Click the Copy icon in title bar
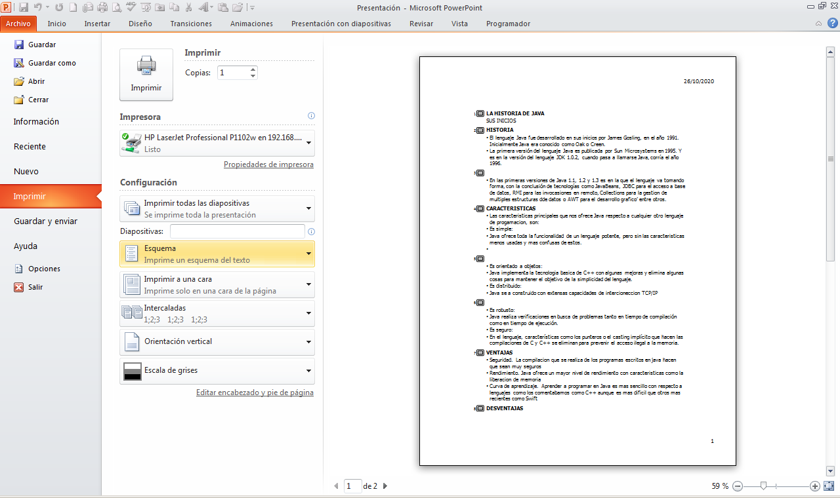This screenshot has width=840, height=498. click(x=174, y=8)
